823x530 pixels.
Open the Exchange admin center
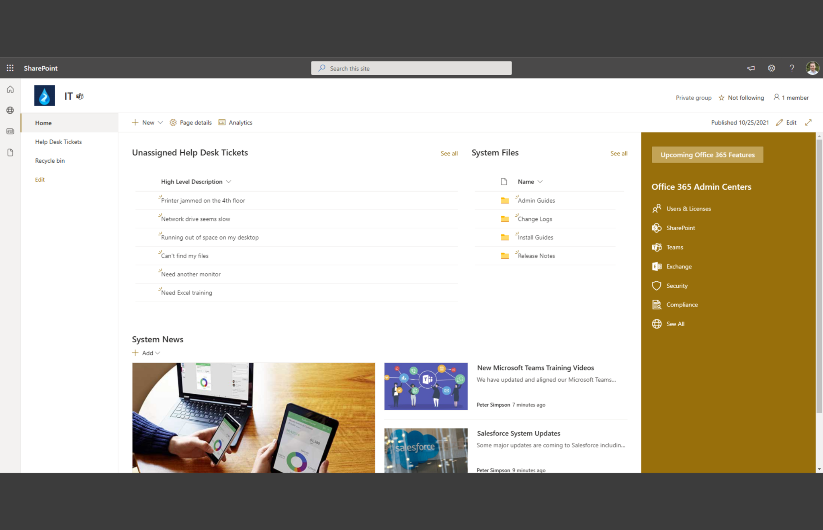click(679, 266)
